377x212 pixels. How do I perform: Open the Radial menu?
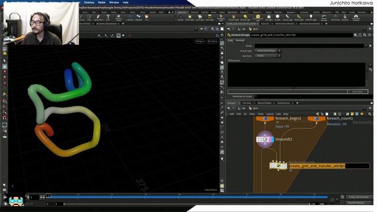102,2
